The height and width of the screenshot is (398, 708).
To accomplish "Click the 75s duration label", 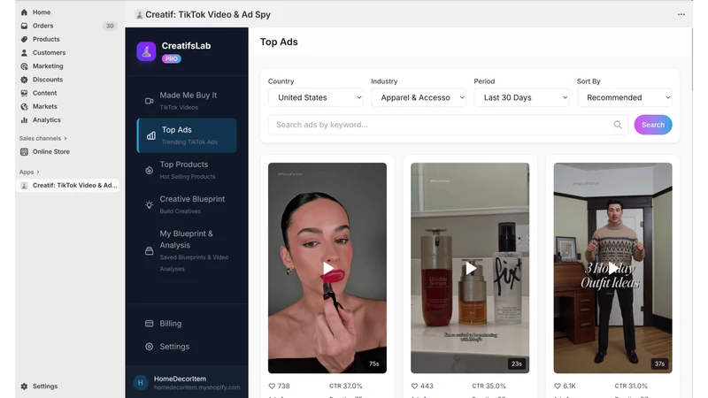I will point(374,364).
